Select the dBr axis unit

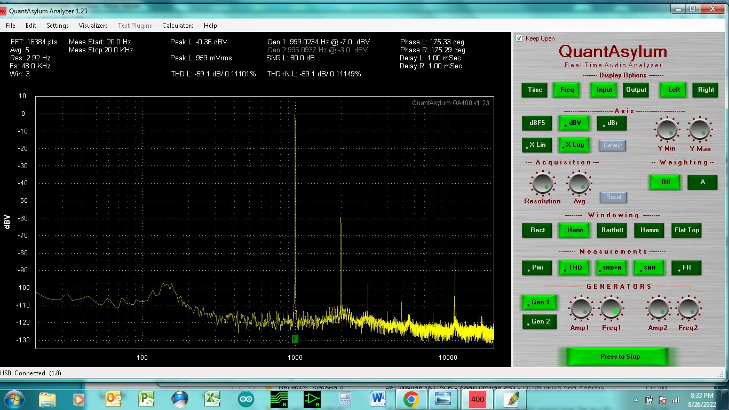pos(612,123)
